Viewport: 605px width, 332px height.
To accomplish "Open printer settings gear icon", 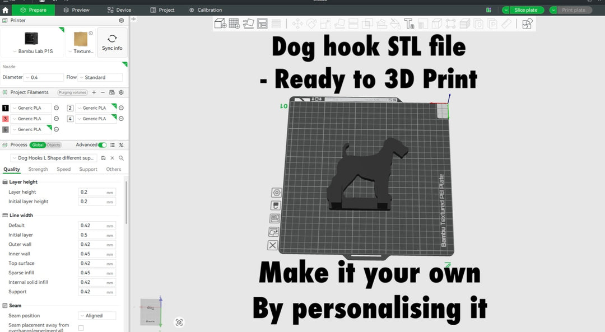I will (122, 21).
